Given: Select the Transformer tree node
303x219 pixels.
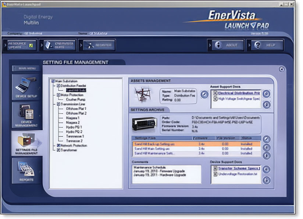Looking at the screenshot, I should click(69, 150).
